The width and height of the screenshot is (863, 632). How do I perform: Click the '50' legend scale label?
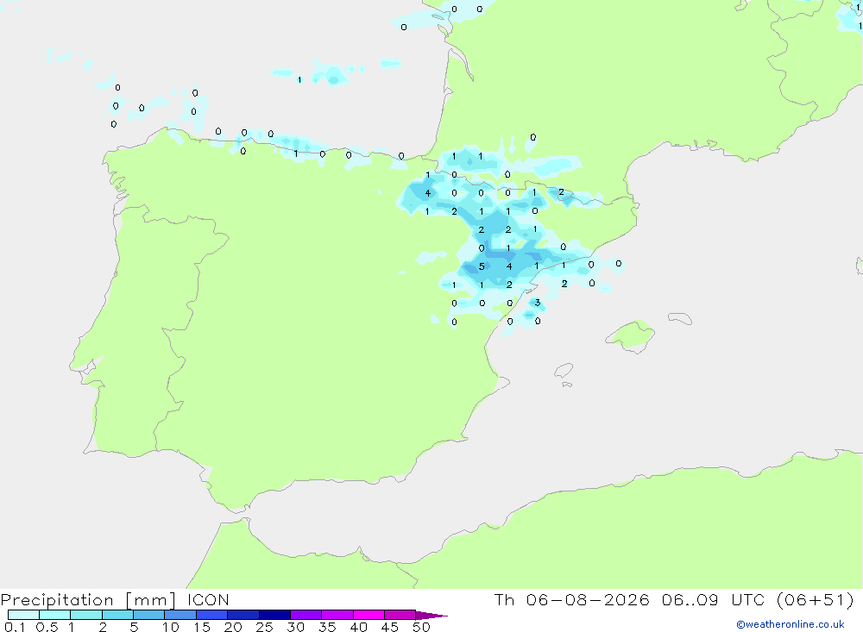[x=421, y=627]
